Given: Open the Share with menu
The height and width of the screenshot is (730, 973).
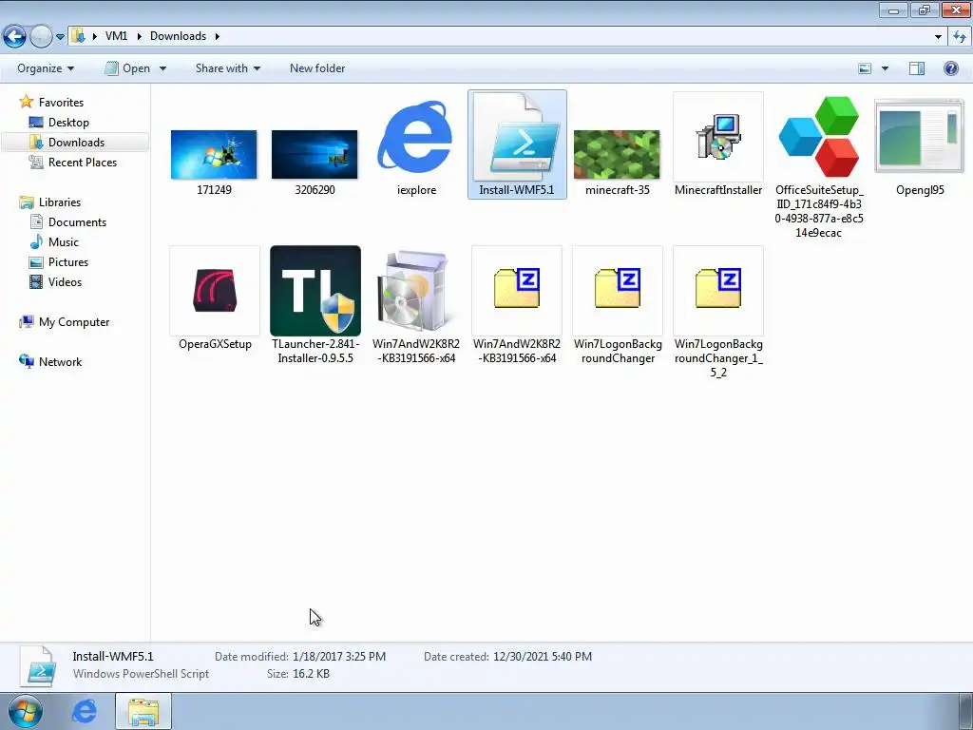Looking at the screenshot, I should [228, 68].
